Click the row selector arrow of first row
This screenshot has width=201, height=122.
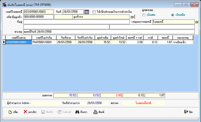click(x=4, y=42)
